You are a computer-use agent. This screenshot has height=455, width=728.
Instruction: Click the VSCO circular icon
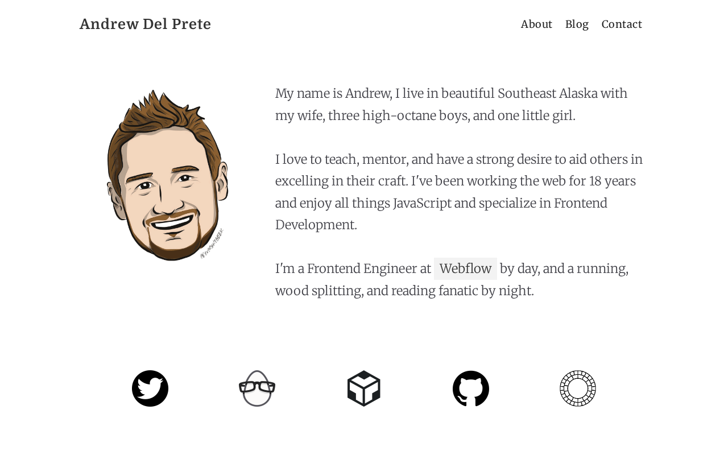(x=578, y=388)
